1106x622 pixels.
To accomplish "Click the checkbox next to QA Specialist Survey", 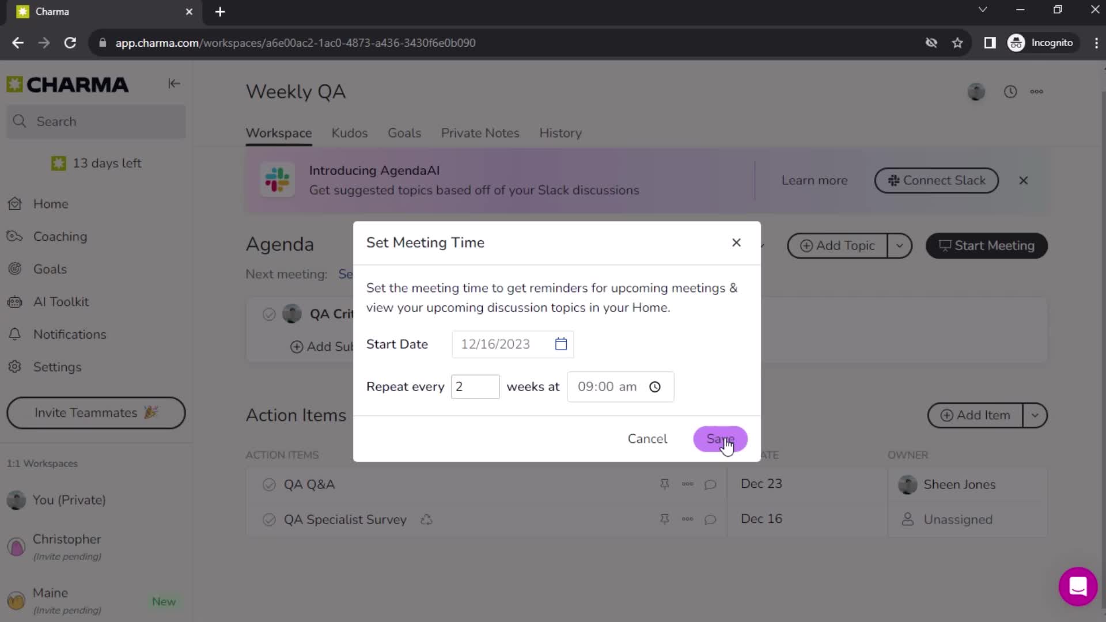I will 269,519.
